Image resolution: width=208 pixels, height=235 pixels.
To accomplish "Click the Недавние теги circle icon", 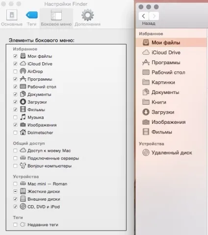I will tap(23, 225).
